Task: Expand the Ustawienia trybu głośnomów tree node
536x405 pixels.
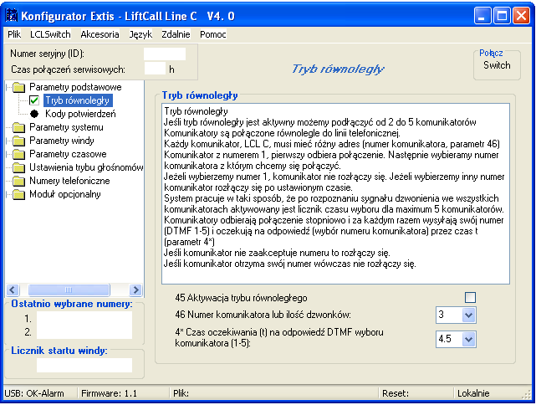Action: tap(8, 167)
